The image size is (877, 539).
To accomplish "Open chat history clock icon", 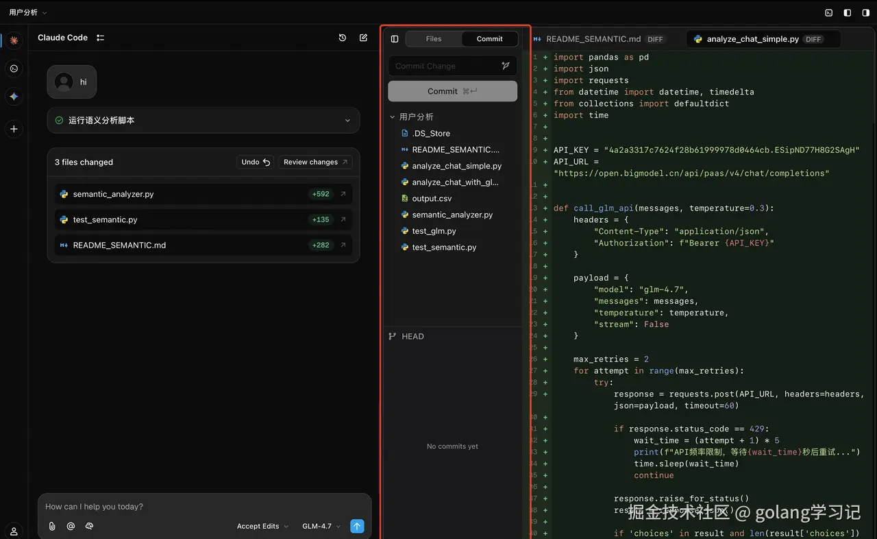I will (x=343, y=38).
